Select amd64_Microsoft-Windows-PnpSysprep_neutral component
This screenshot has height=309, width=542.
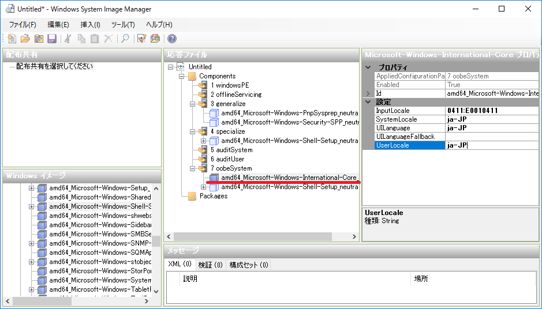289,113
